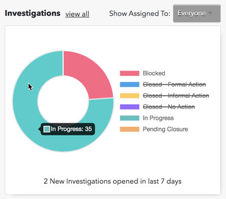Viewport: 226px width, 199px height.
Task: Toggle the Pending Closure legend label
Action: [x=165, y=129]
